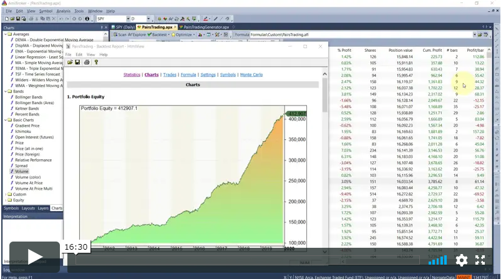
Task: Click the Backtest button
Action: pos(157,34)
